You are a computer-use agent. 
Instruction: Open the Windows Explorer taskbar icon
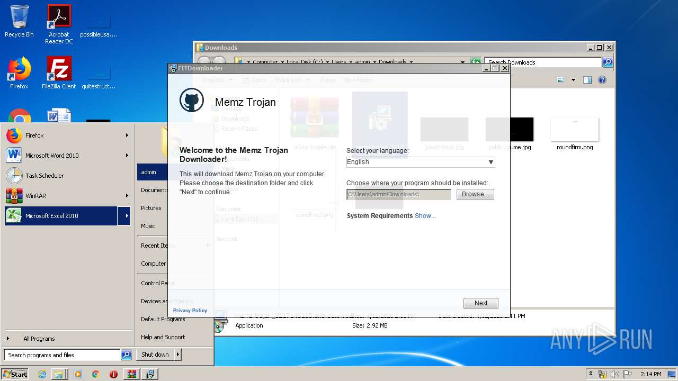click(x=59, y=374)
